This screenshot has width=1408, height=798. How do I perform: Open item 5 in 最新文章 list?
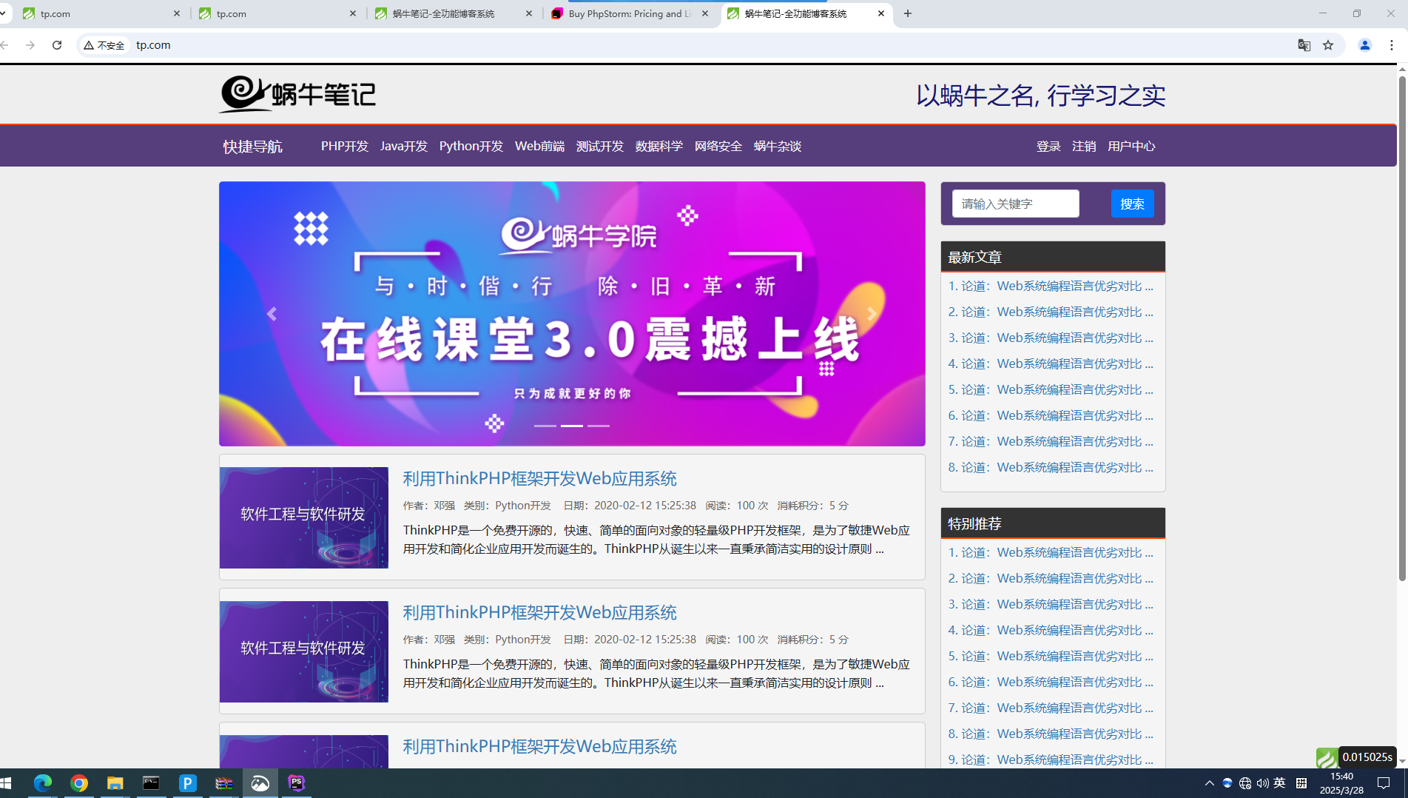pos(1051,389)
